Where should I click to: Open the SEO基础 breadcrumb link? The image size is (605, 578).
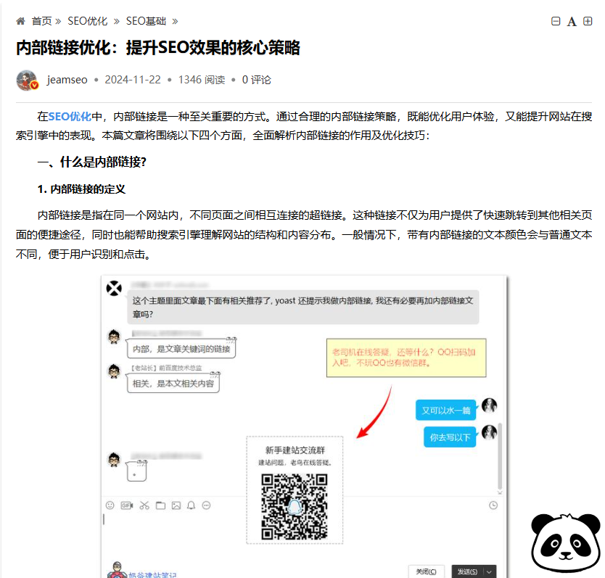146,21
